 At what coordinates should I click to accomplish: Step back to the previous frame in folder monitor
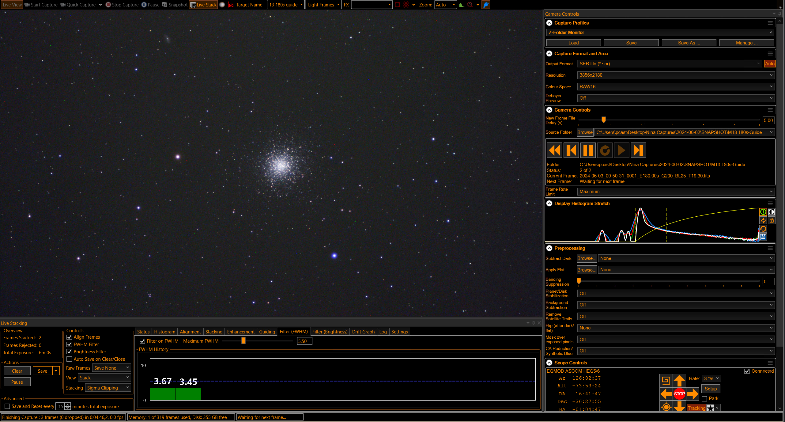(571, 150)
